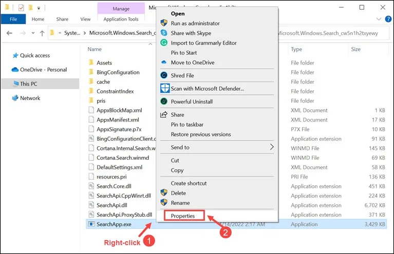The image size is (394, 254).
Task: Open the Recent locations dropdown arrow
Action: tap(33, 33)
